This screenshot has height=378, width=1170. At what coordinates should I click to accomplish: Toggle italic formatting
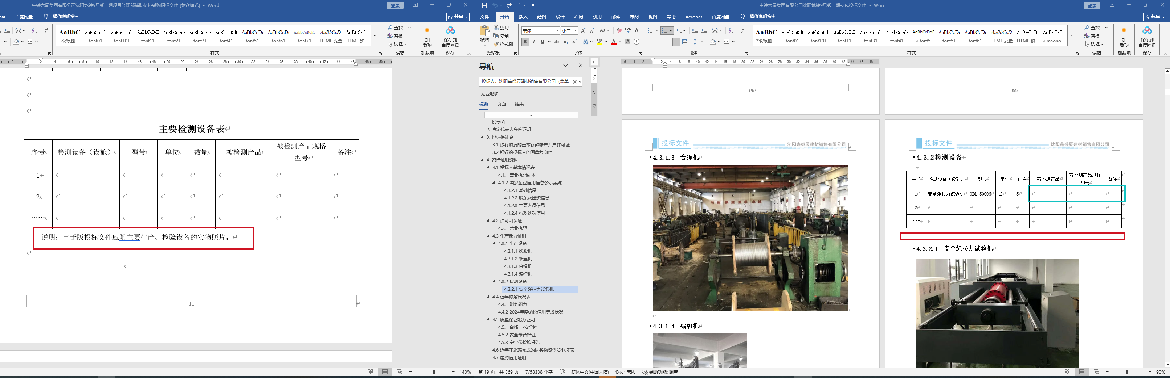(534, 42)
